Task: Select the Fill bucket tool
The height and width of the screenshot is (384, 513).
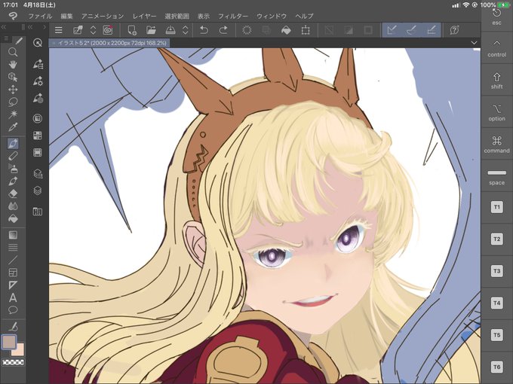Action: [x=13, y=218]
